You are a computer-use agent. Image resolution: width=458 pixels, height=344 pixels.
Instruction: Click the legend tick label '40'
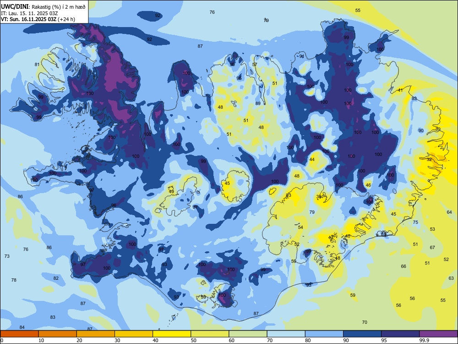[155, 340]
